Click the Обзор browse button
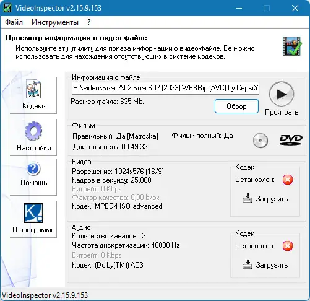310x301 pixels. click(x=236, y=107)
